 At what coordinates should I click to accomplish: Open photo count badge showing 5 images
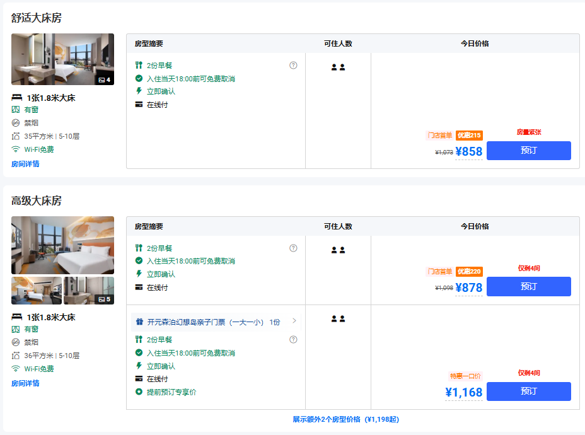coord(104,299)
